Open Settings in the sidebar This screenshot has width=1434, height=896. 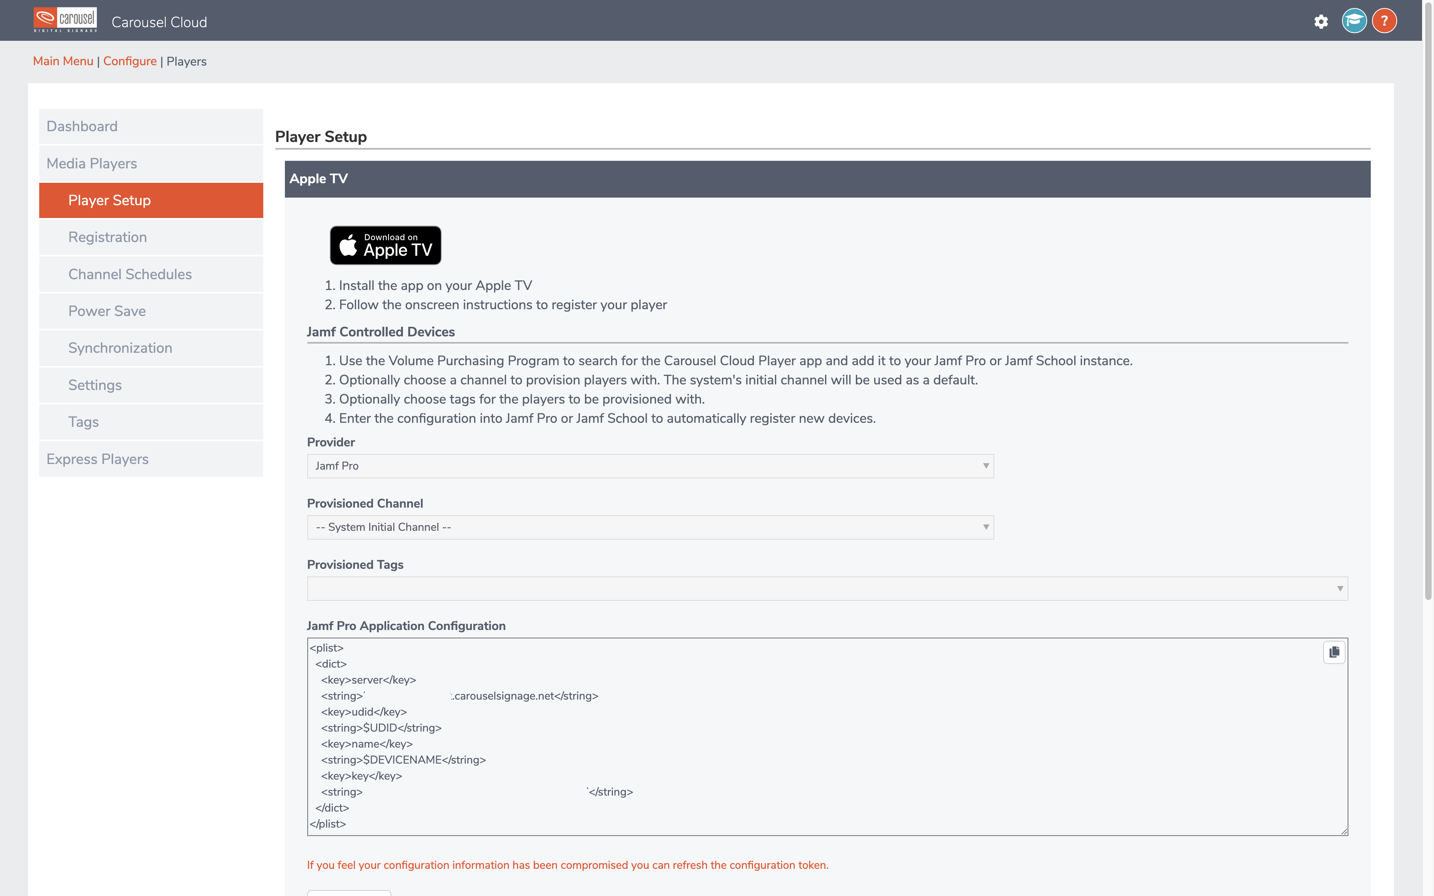151,385
